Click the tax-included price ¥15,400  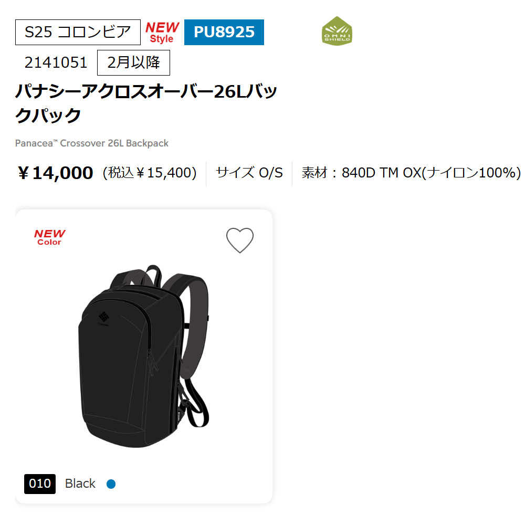(150, 173)
